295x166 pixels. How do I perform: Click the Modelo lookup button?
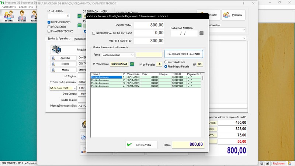[63, 64]
